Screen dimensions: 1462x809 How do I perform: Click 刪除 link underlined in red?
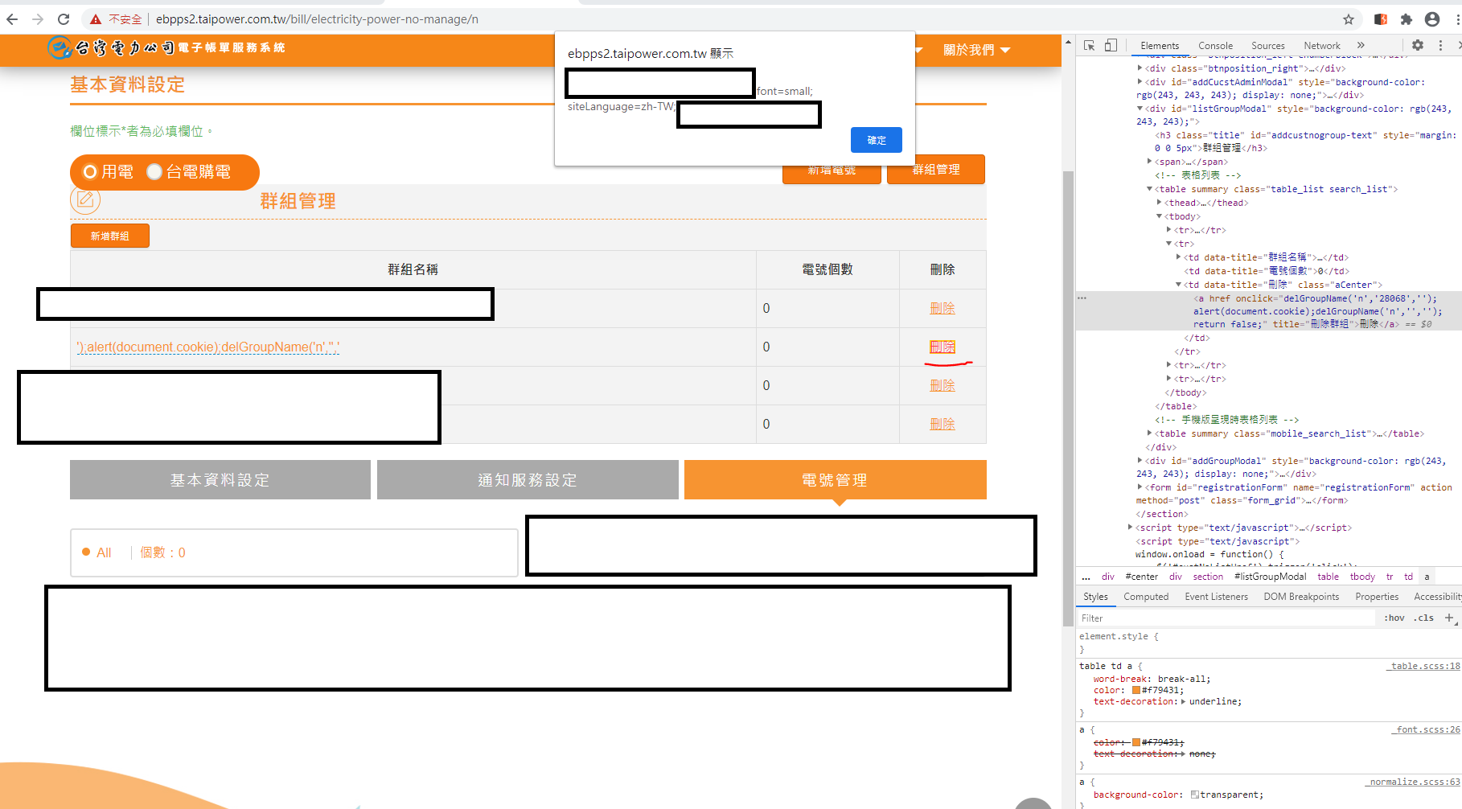[942, 347]
